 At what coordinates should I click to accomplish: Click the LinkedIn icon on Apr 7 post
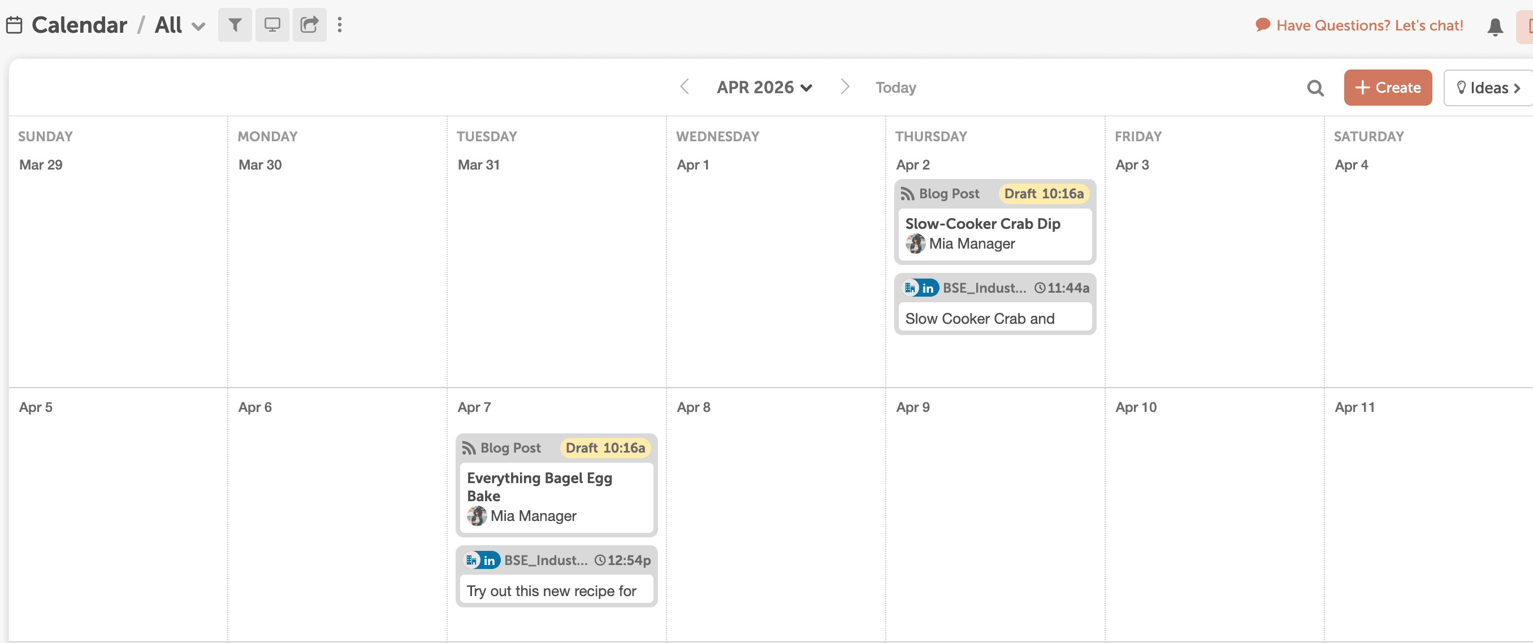coord(488,561)
